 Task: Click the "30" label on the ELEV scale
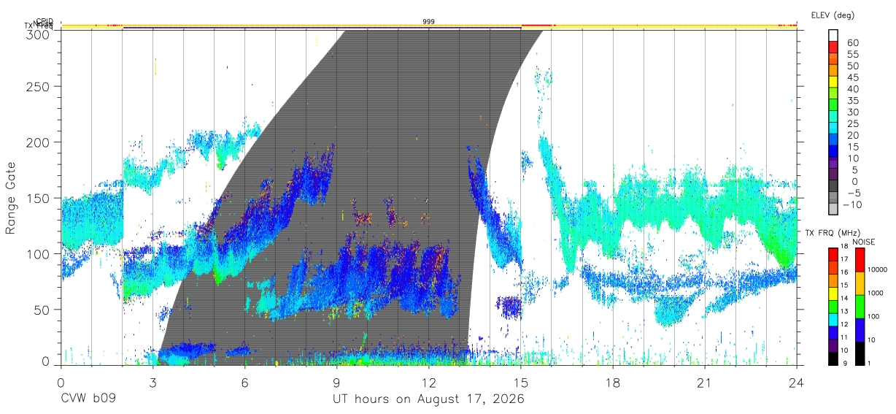(x=851, y=112)
